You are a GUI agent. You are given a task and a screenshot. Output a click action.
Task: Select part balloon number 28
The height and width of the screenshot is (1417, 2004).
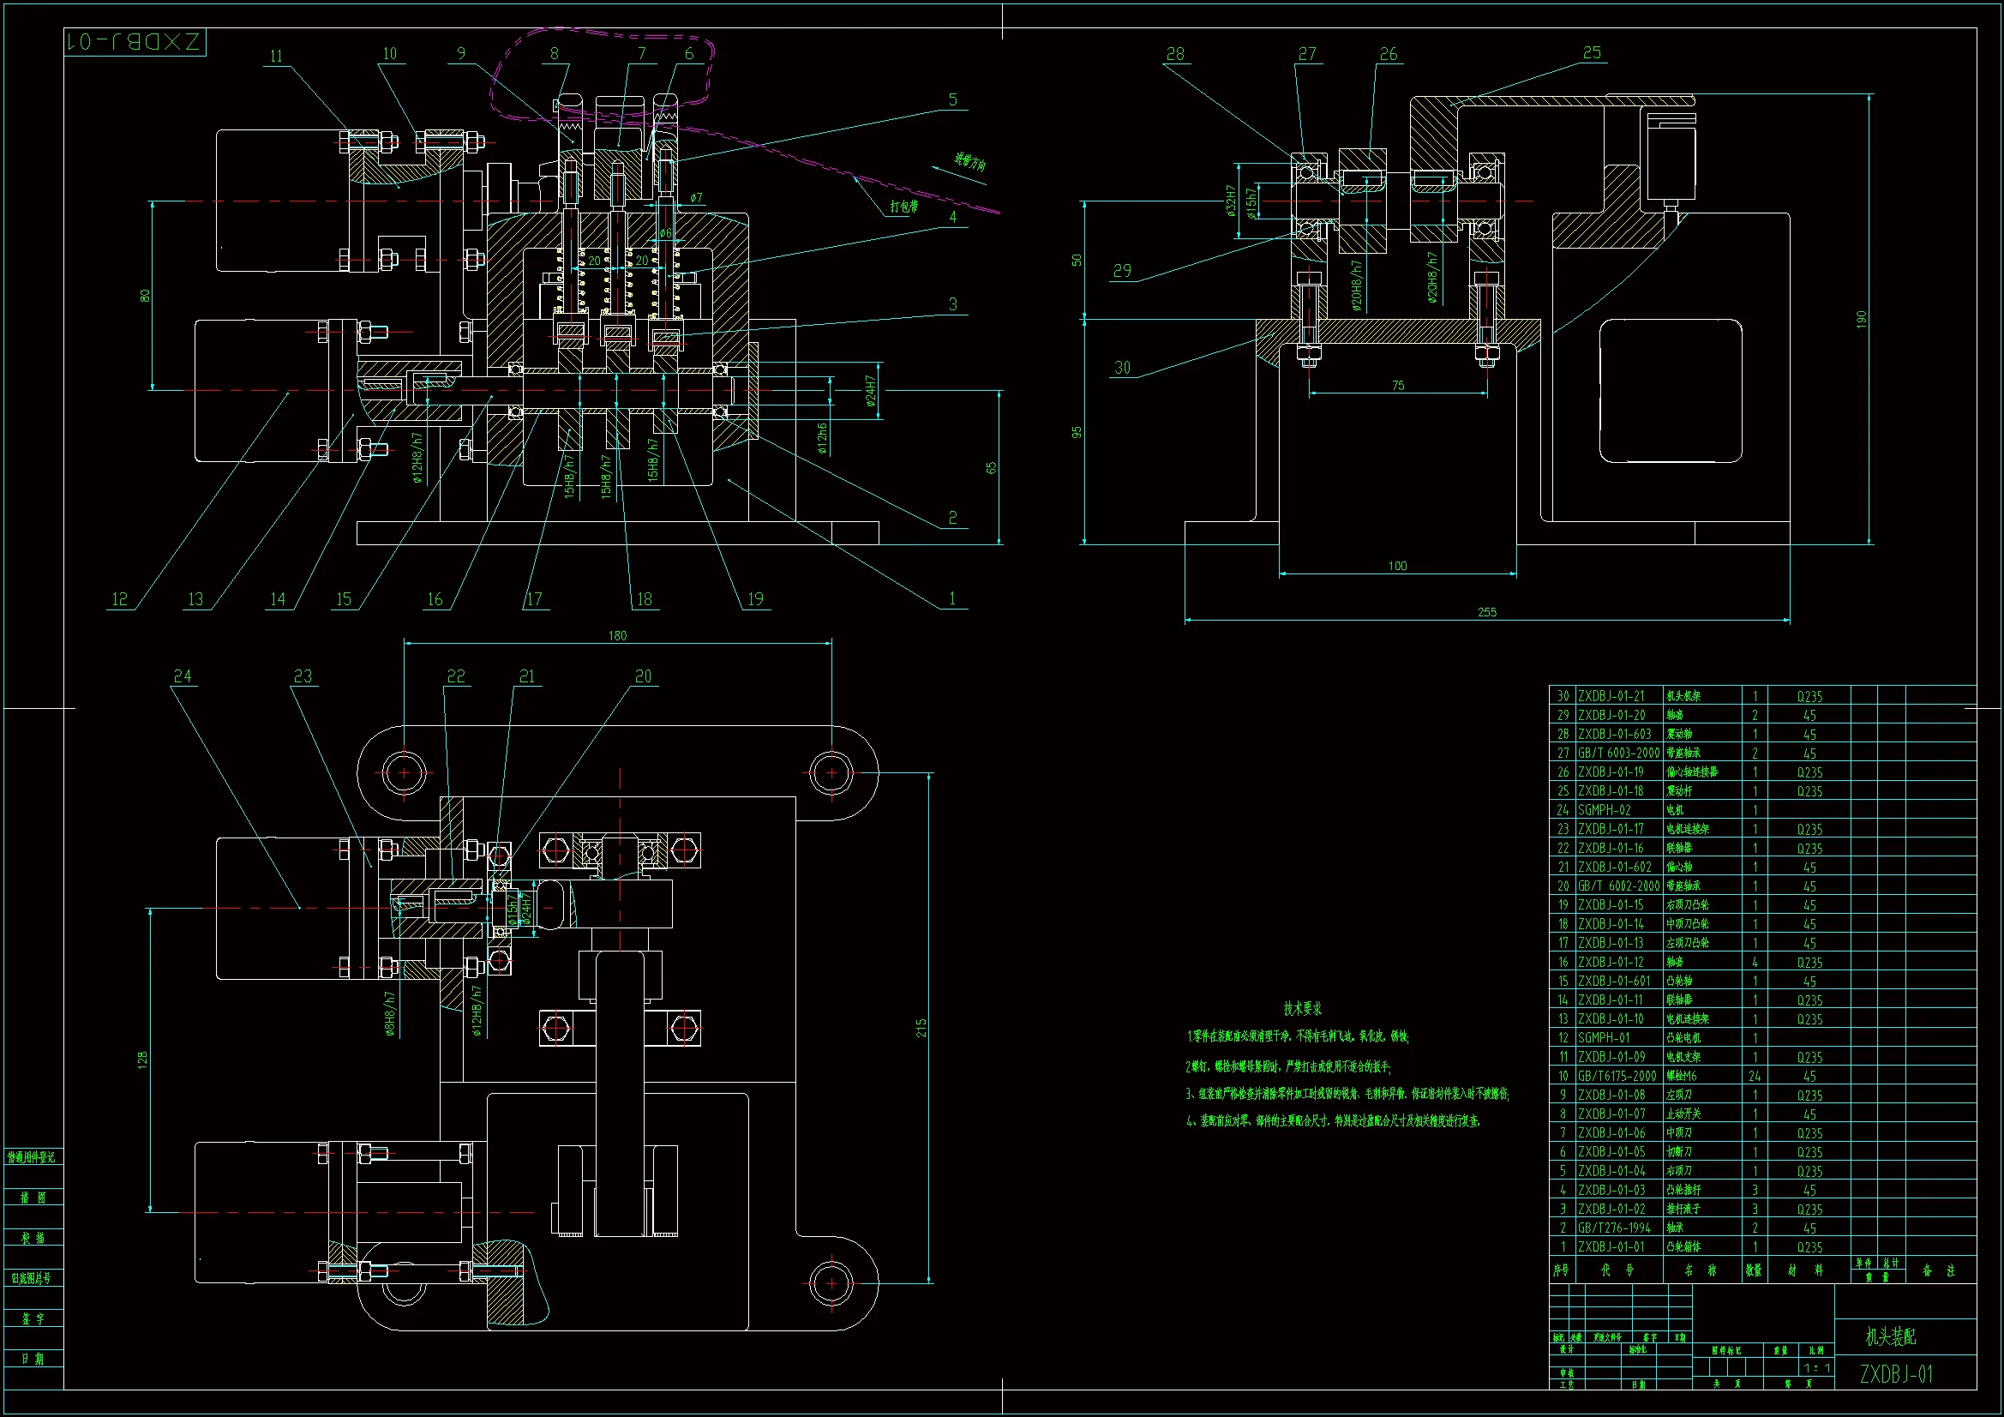[1175, 54]
